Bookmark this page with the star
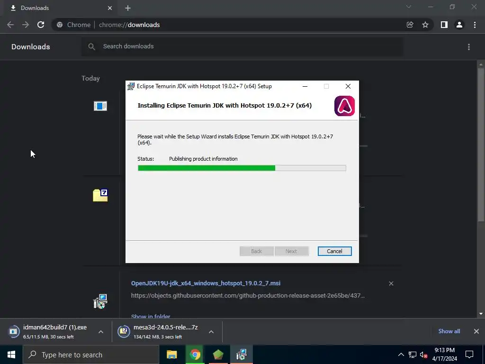The width and height of the screenshot is (485, 364). click(425, 25)
